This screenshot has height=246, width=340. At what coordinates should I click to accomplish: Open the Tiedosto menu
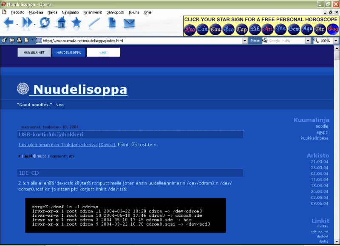(x=17, y=12)
